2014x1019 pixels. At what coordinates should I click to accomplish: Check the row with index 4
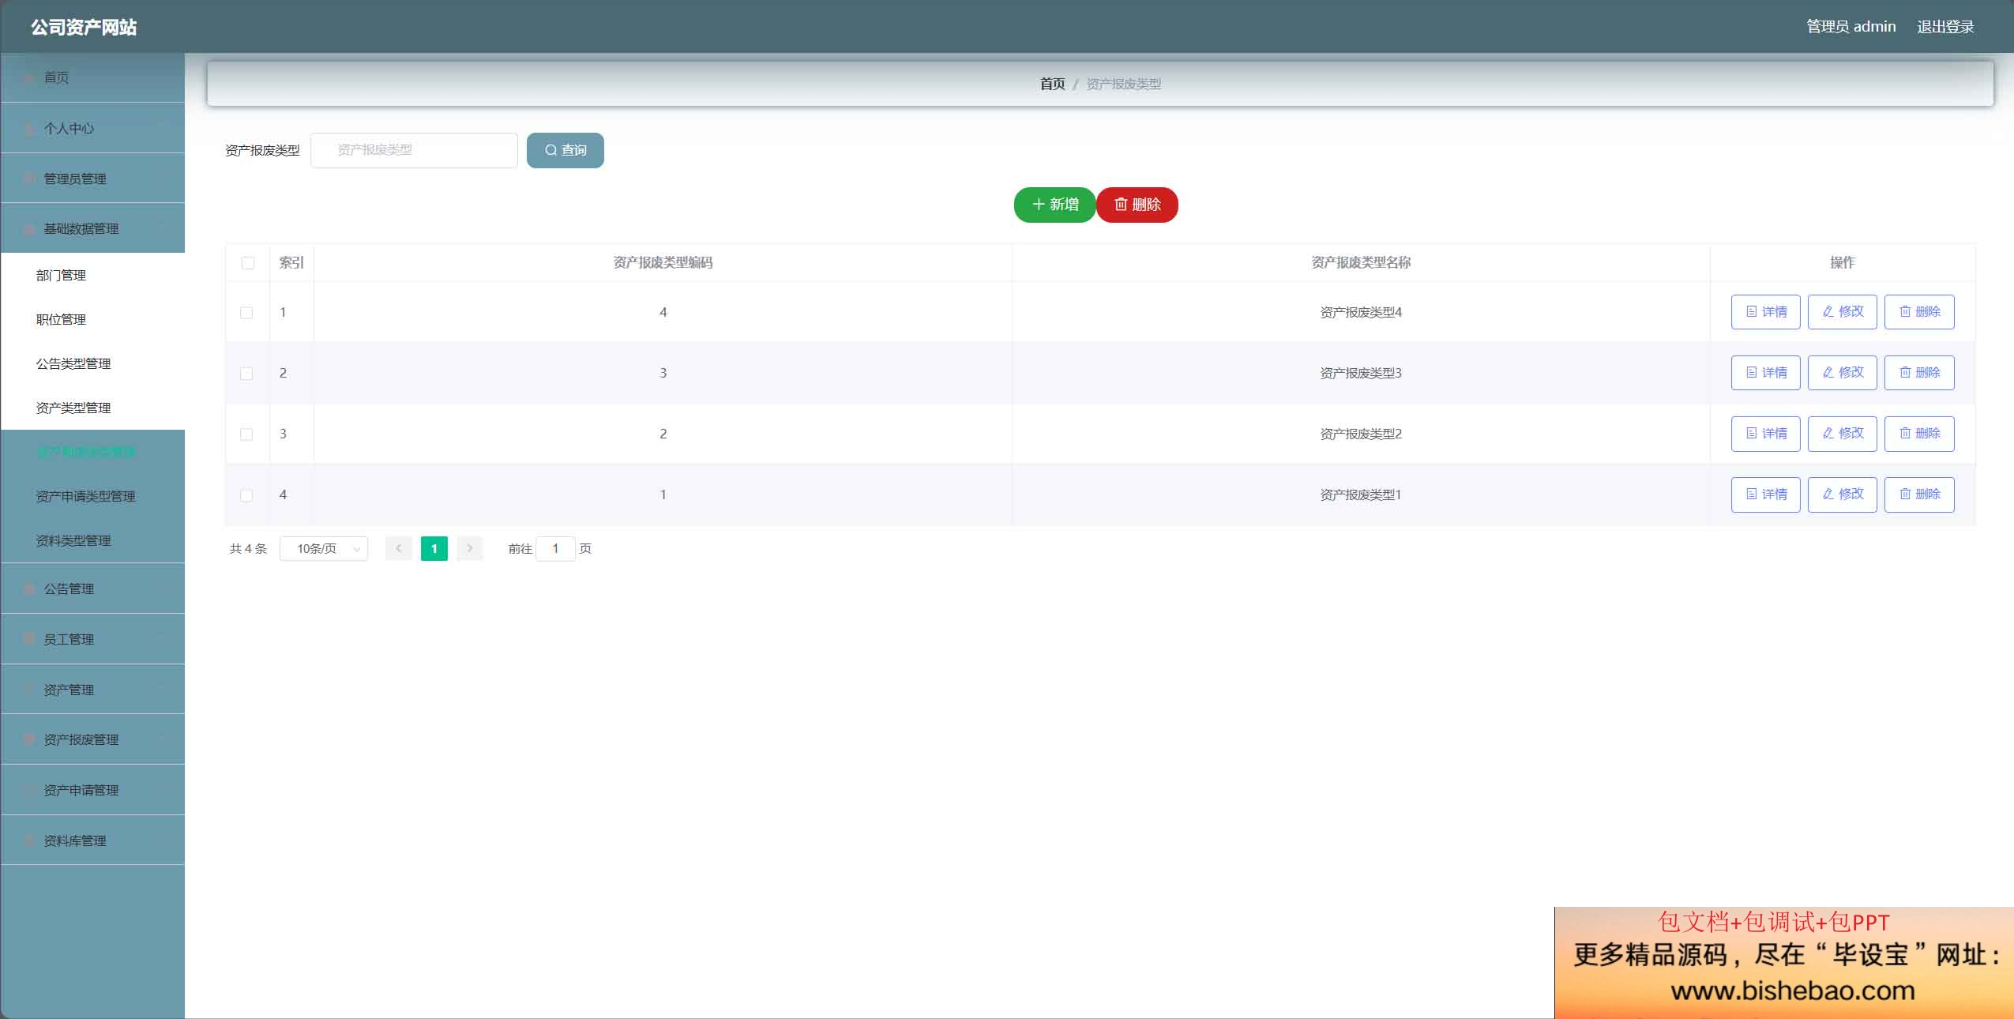click(246, 495)
